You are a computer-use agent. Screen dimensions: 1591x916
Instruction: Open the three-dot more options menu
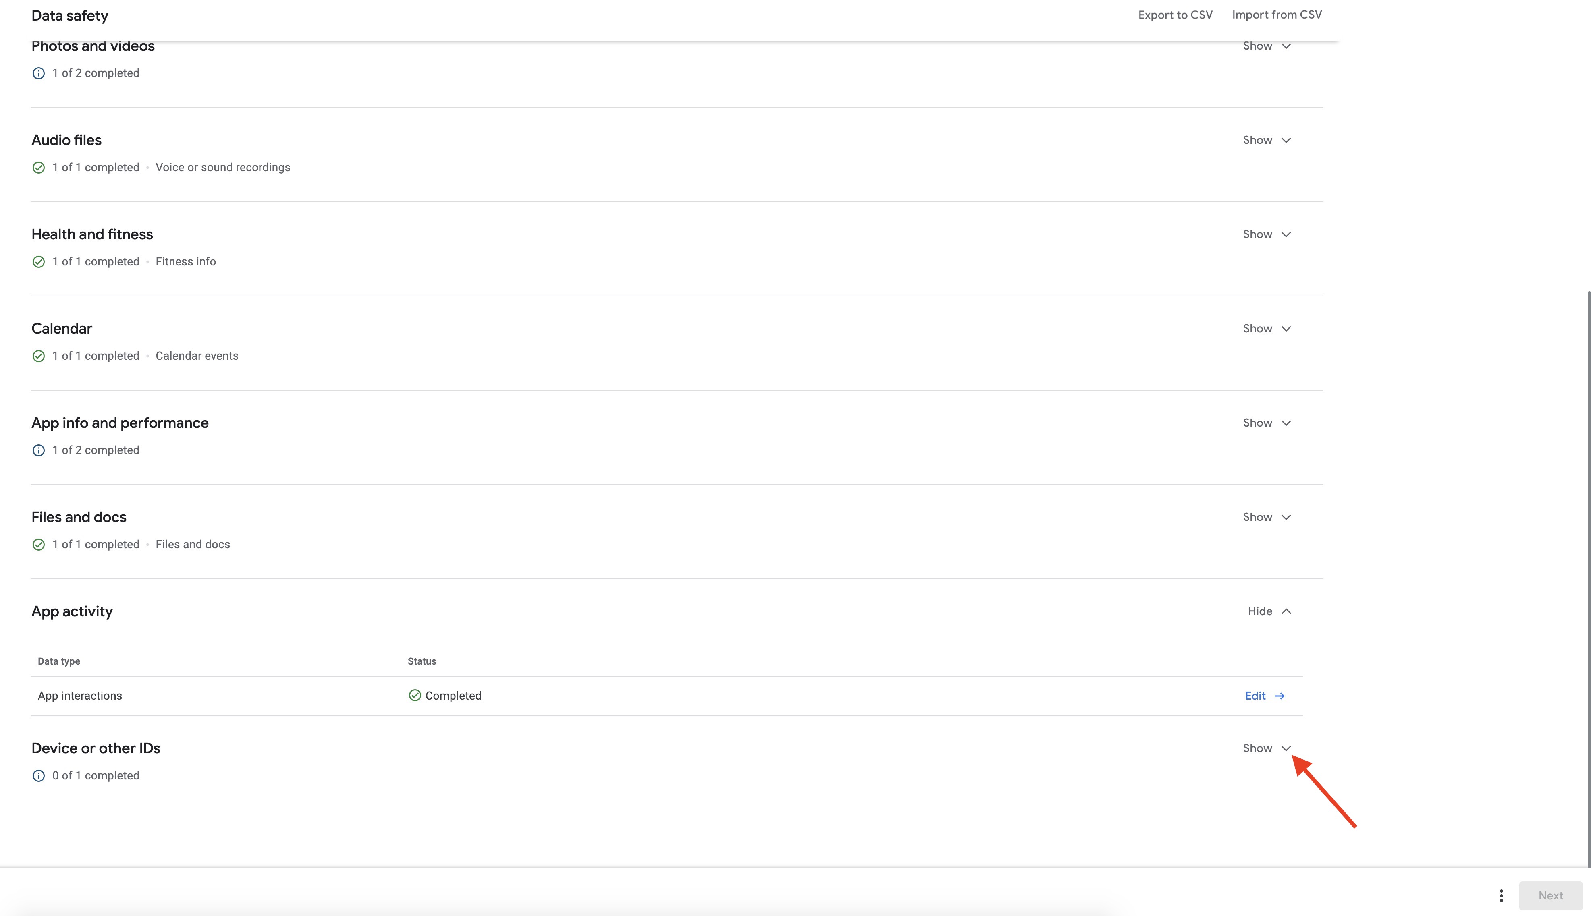pyautogui.click(x=1501, y=896)
